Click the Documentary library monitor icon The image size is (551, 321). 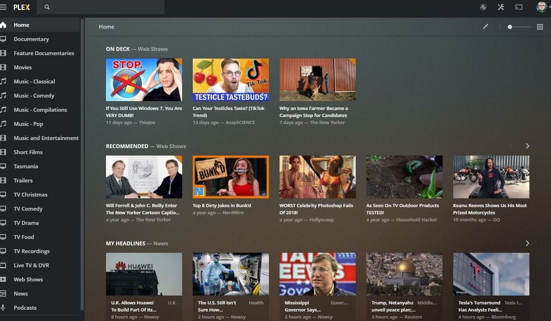3,39
